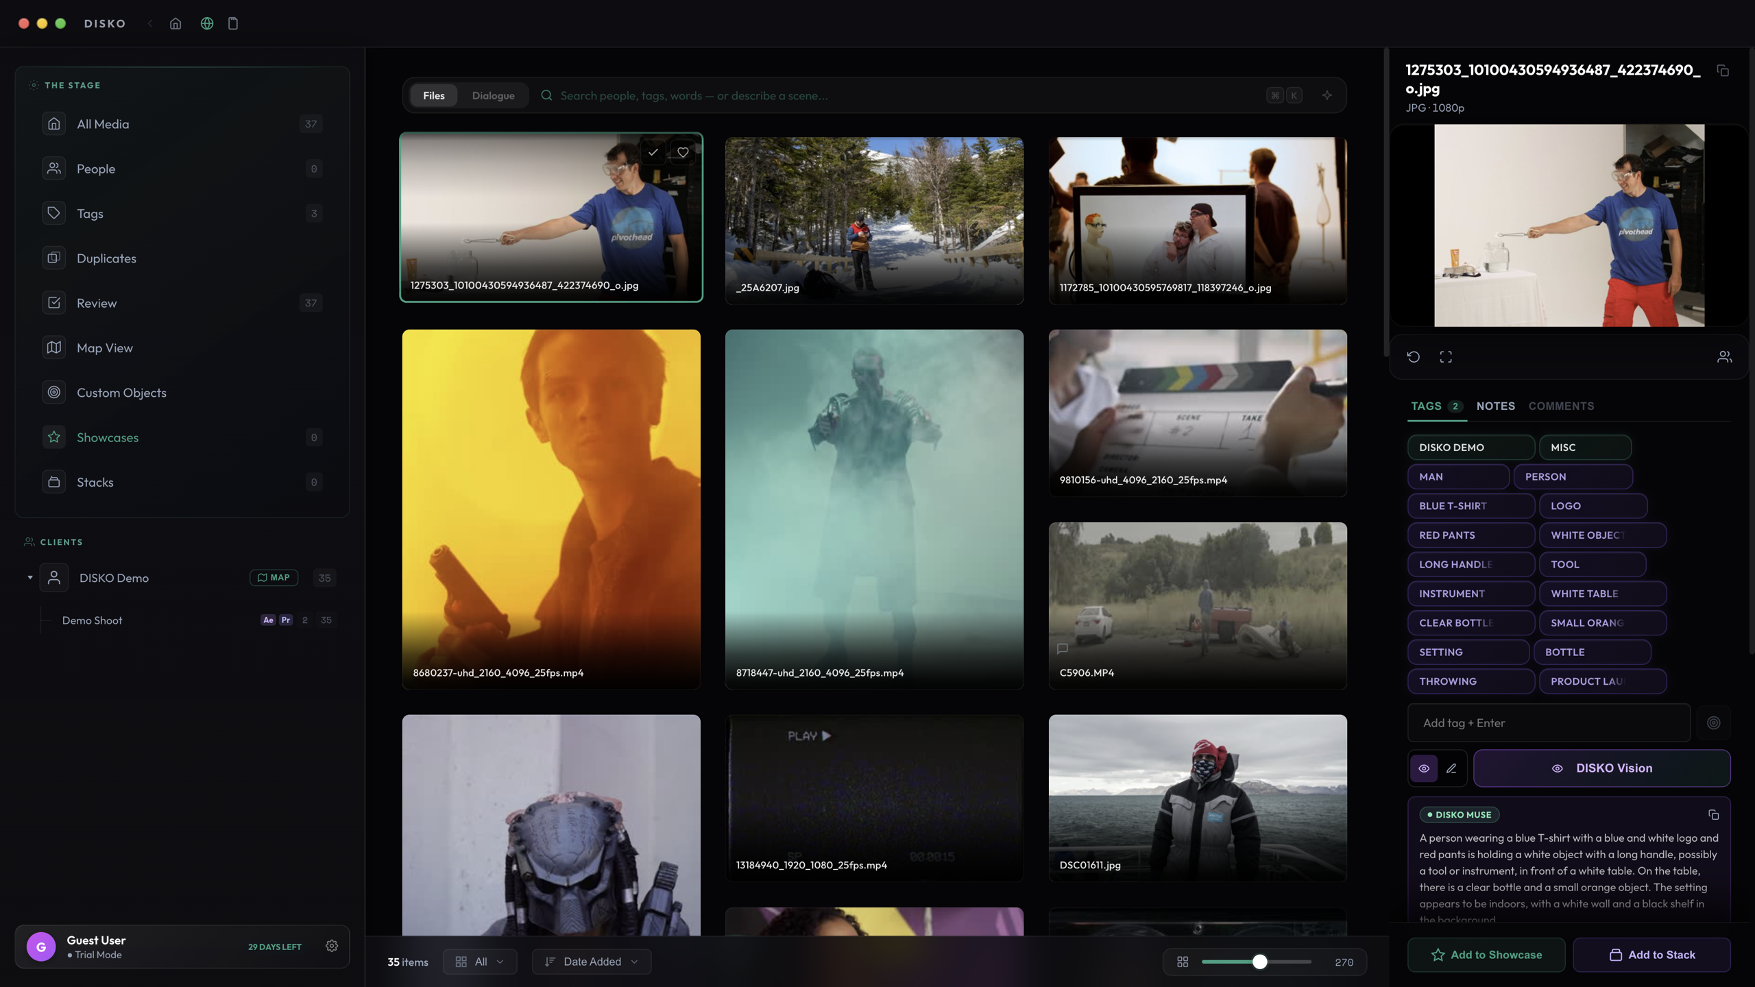Click the Guest User avatar
The height and width of the screenshot is (987, 1755).
(x=41, y=947)
